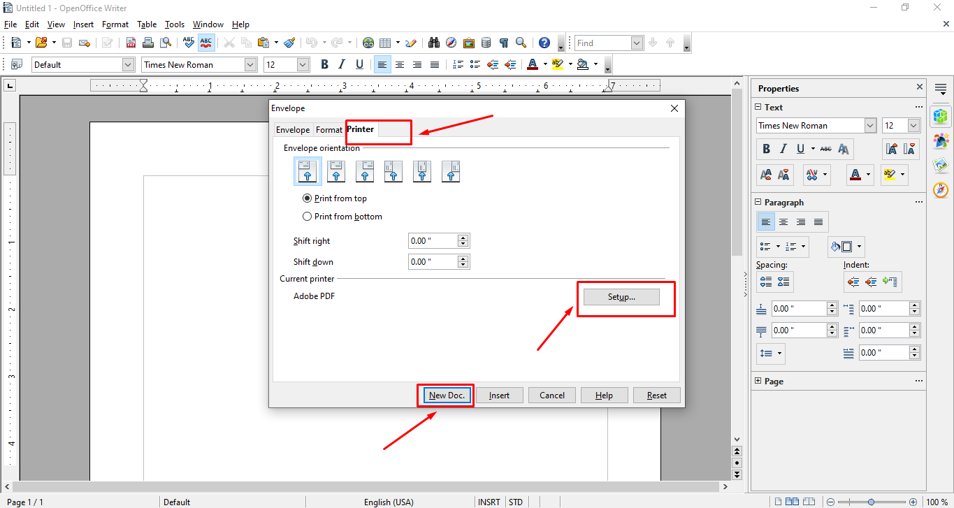The width and height of the screenshot is (954, 508).
Task: Open the Gallery icon in sidebar
Action: point(941,165)
